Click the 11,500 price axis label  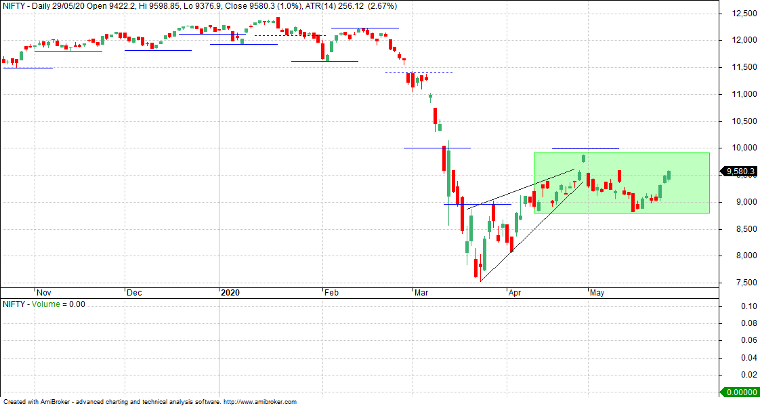[x=744, y=67]
